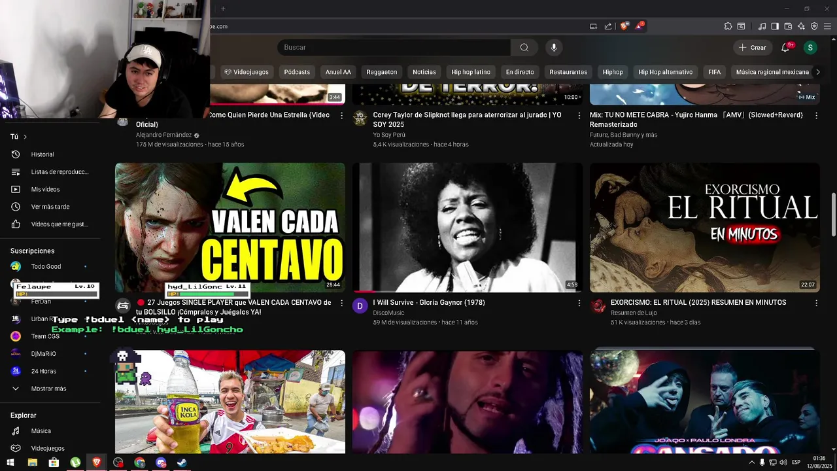Open 24 Horas subscription
837x471 pixels.
(x=50, y=371)
